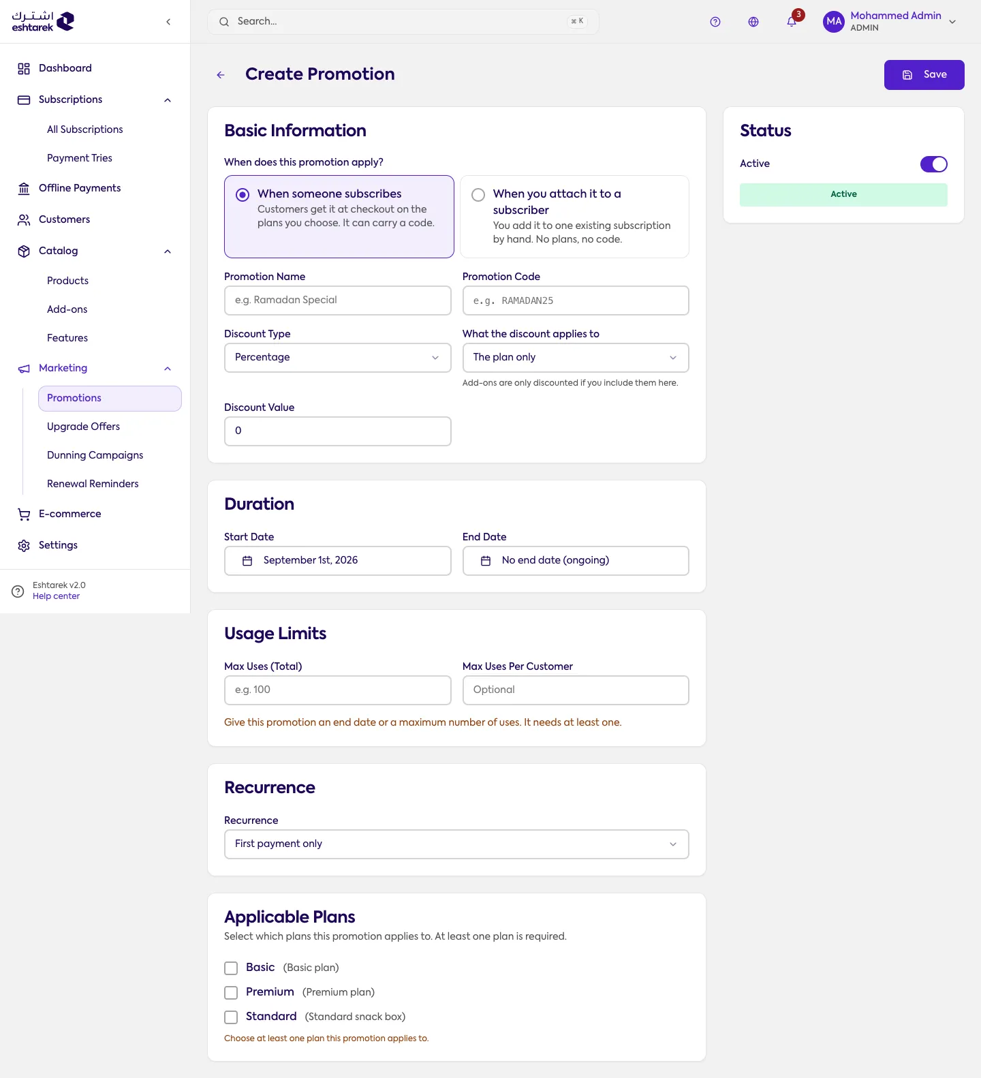
Task: Click the search magnifier icon
Action: tap(224, 22)
